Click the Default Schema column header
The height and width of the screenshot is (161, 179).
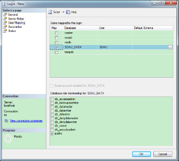[x=153, y=28]
